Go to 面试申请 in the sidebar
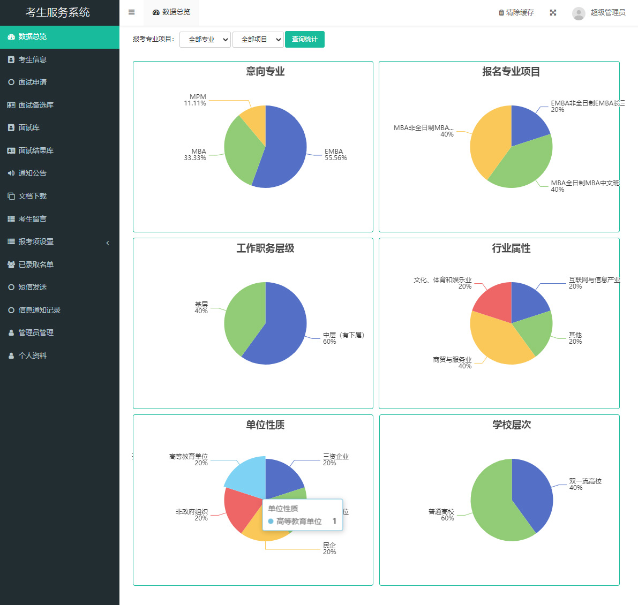 (x=32, y=82)
